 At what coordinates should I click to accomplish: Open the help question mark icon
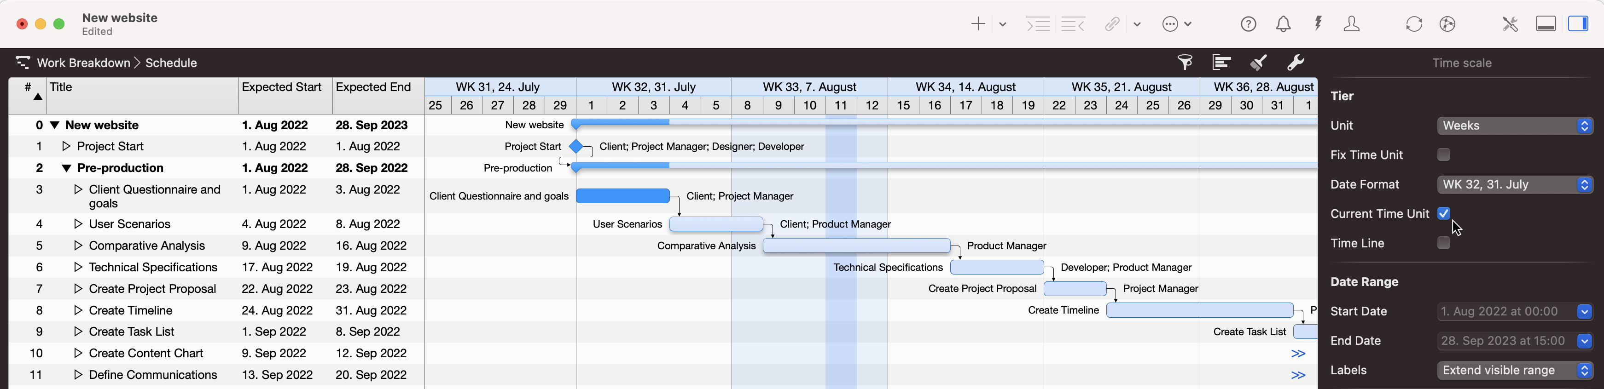(x=1249, y=24)
